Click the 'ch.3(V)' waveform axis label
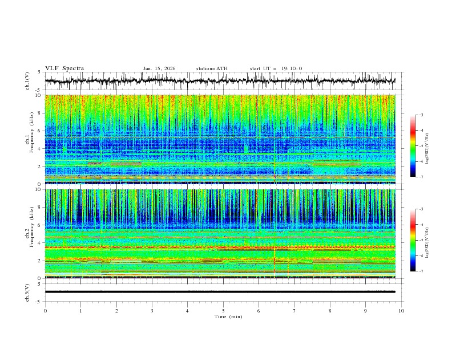Image resolution: width=452 pixels, height=349 pixels. pyautogui.click(x=27, y=293)
